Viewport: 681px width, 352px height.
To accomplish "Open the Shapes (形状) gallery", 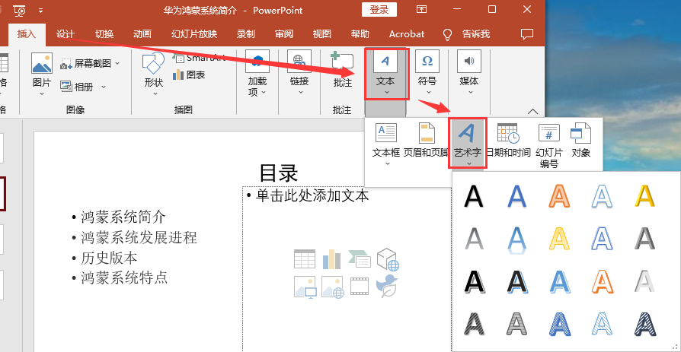I will 153,72.
